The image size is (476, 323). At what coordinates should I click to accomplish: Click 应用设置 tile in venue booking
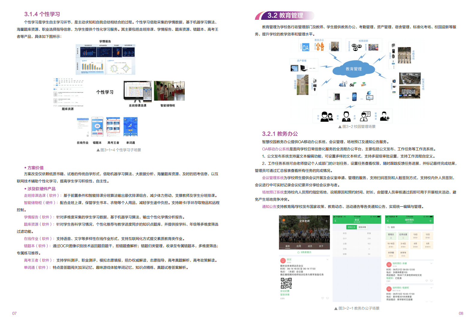(403, 236)
